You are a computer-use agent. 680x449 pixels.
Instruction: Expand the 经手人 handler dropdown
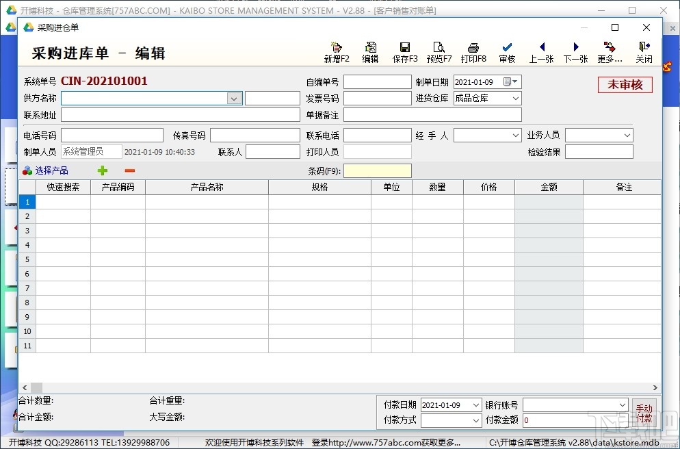tap(516, 136)
